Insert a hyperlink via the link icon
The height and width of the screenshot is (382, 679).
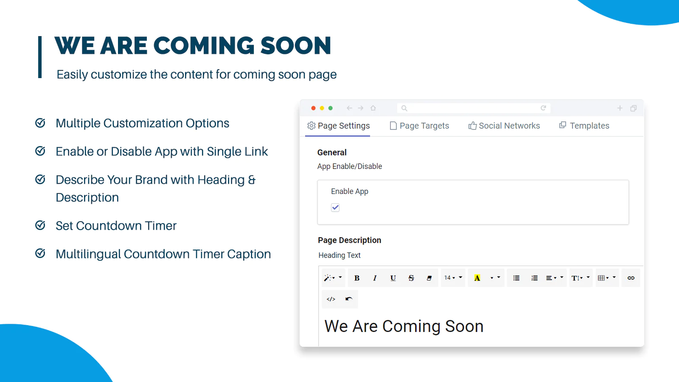tap(631, 278)
